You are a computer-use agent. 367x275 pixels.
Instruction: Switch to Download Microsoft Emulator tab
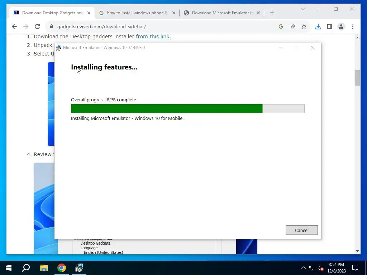tap(222, 13)
